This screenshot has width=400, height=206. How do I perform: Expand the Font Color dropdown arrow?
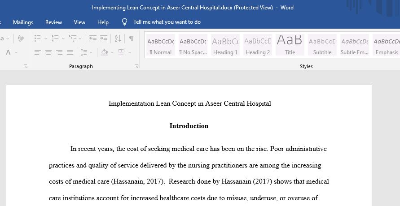coord(16,53)
